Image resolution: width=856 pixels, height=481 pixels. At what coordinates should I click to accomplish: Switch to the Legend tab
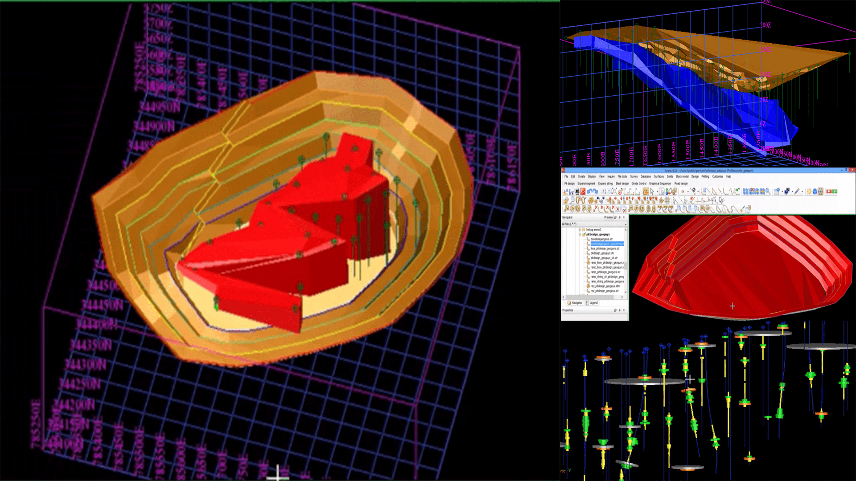point(593,302)
